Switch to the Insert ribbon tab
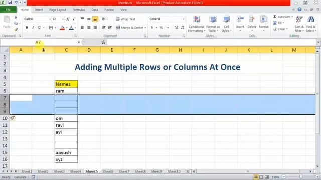321x180 pixels. point(39,10)
